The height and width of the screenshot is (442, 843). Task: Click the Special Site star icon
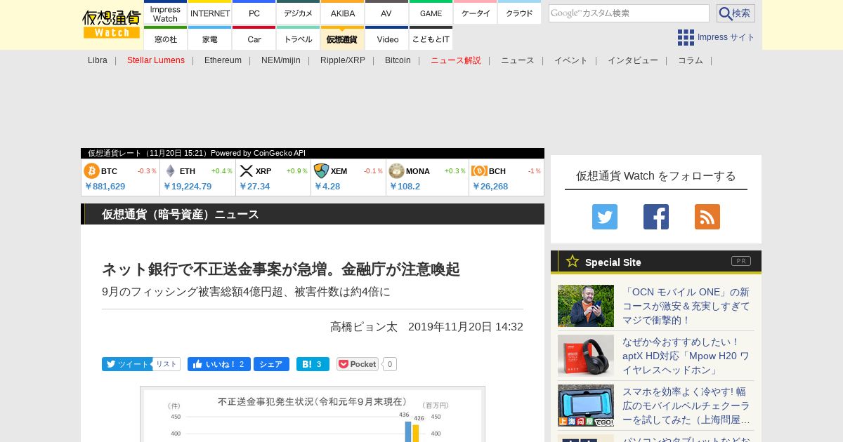point(573,261)
